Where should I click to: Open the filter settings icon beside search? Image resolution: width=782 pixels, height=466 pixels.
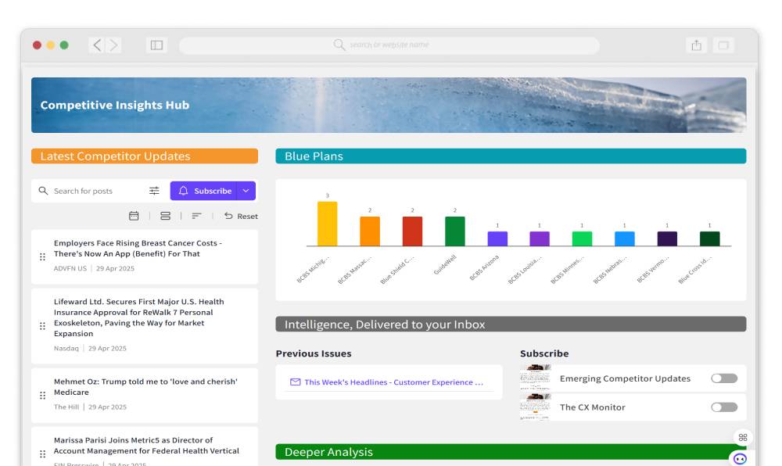154,191
